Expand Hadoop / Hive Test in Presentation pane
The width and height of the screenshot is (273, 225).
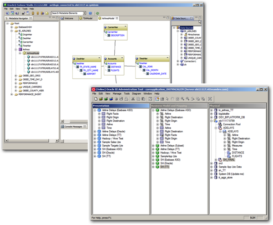(95, 138)
